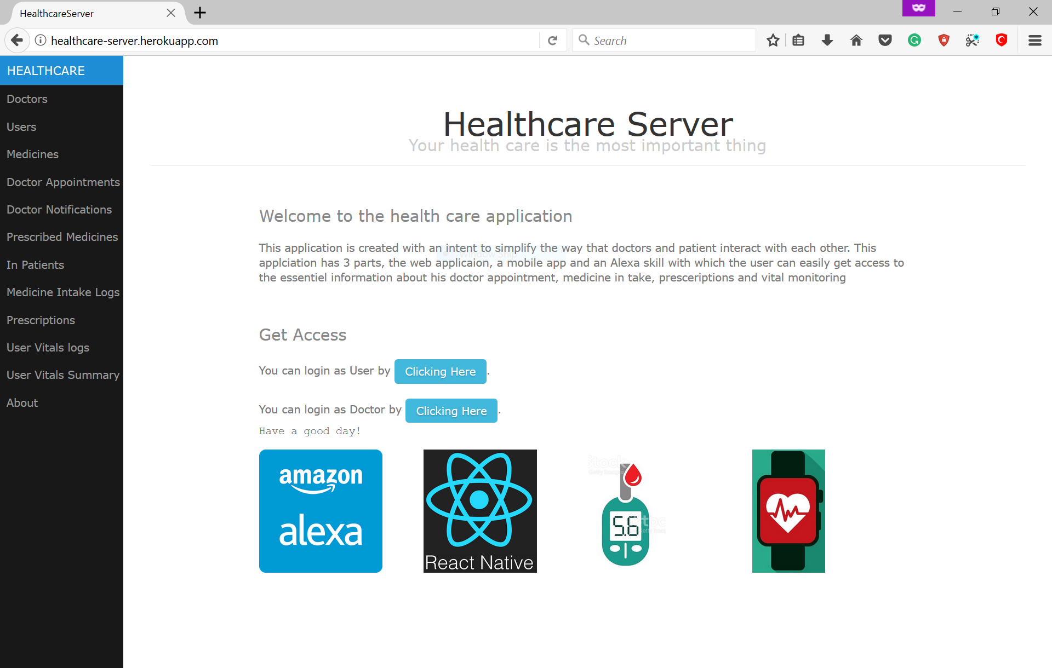
Task: Open the Pocket extension icon
Action: pyautogui.click(x=885, y=41)
